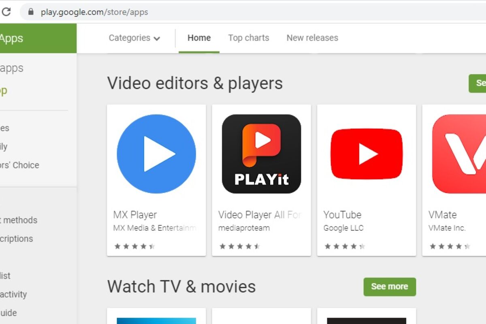This screenshot has height=324, width=486.
Task: Click See more for Video editors & players
Action: tap(478, 83)
